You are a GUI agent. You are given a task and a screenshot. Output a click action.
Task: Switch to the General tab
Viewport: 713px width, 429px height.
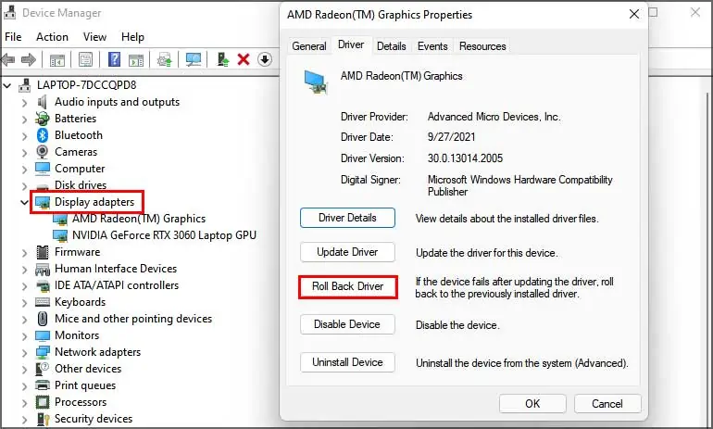(x=309, y=46)
